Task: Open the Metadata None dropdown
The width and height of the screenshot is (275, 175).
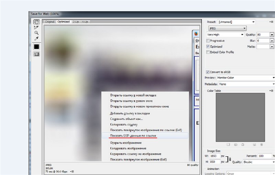Action: click(x=247, y=84)
